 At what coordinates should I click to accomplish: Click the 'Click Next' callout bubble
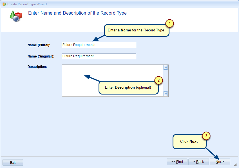(x=189, y=142)
